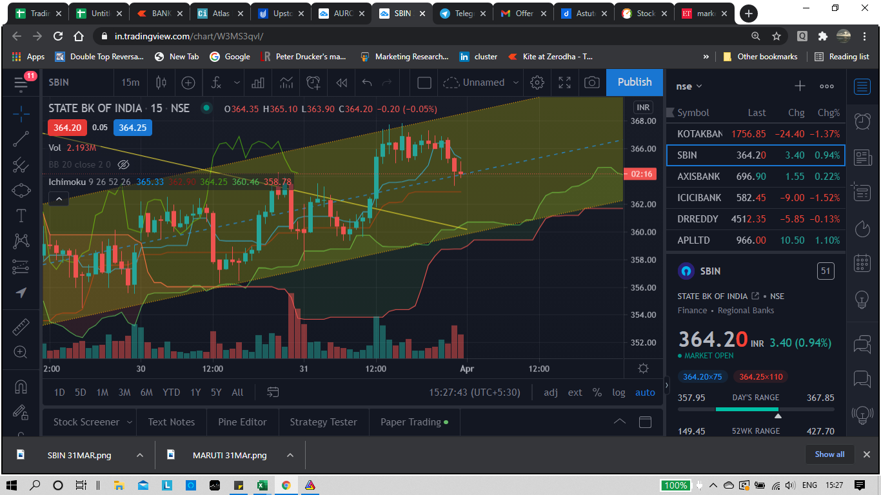This screenshot has height=495, width=881.
Task: Toggle extended hours ext button
Action: [575, 392]
